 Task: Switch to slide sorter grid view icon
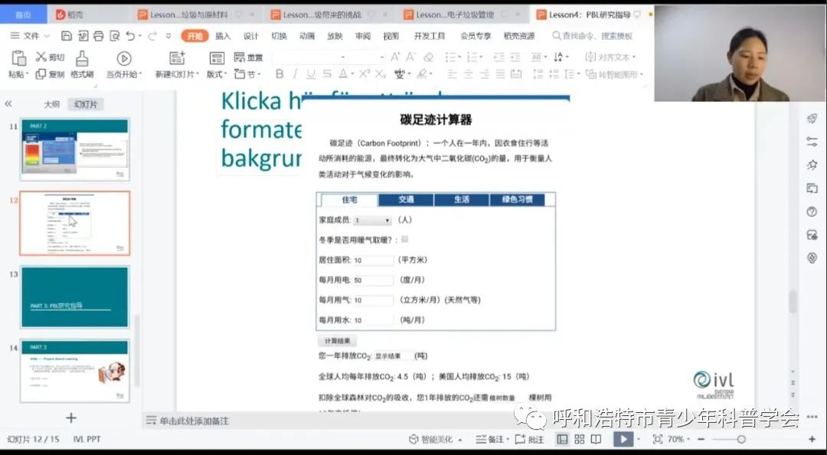tap(579, 440)
